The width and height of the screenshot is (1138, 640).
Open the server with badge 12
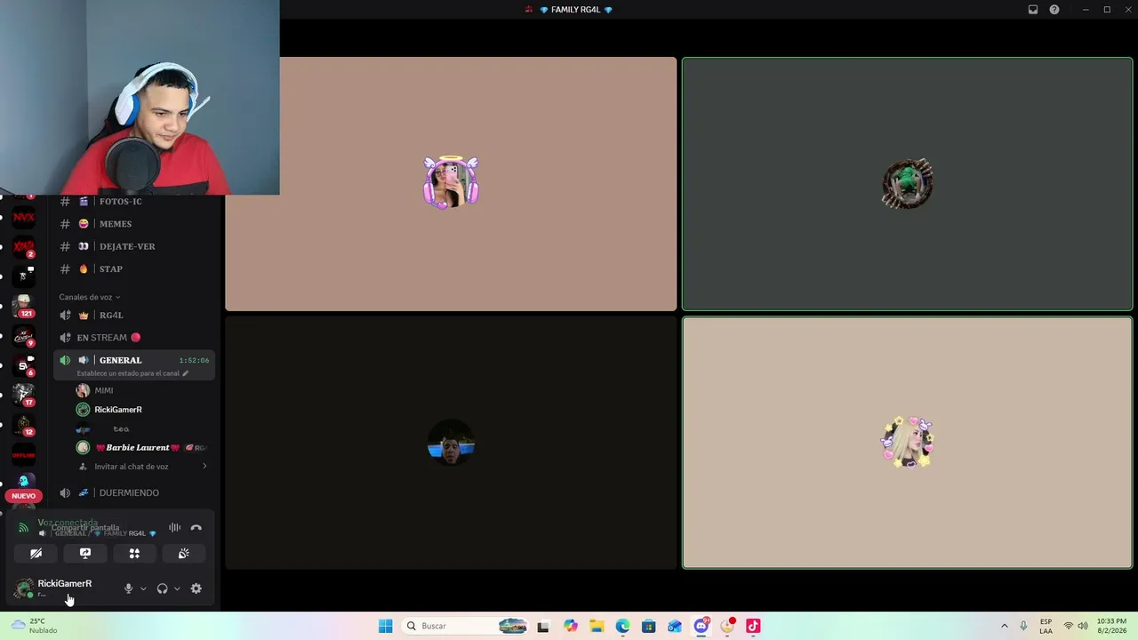pyautogui.click(x=24, y=425)
